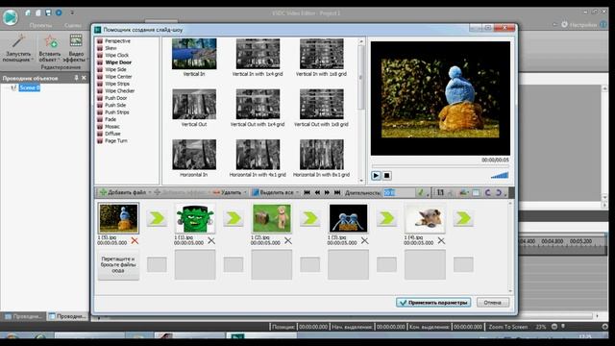615x346 pixels.
Task: Select the Mosaic transition category
Action: [112, 126]
